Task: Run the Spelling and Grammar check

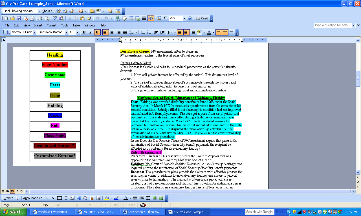Action: (x=54, y=18)
